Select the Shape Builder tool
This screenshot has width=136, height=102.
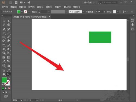(4, 53)
